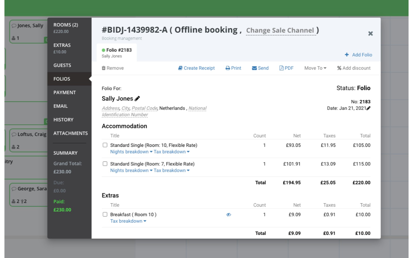Click the Add Folio button
Screen dimensions: 413x258
pos(358,55)
